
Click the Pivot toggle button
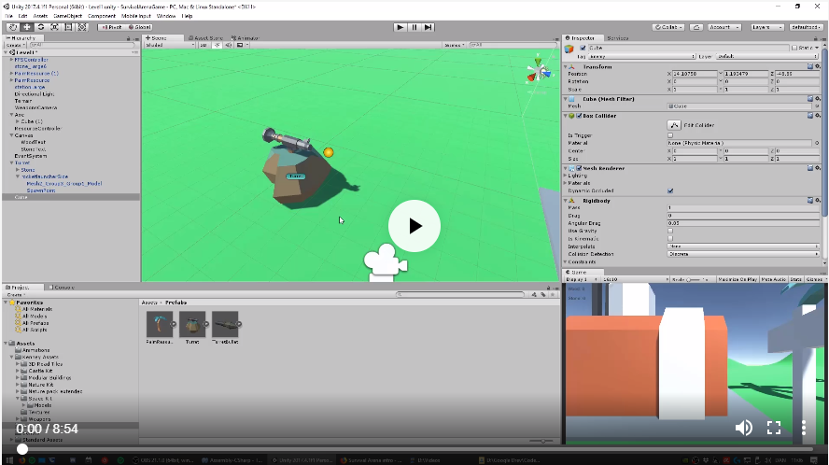tap(114, 27)
